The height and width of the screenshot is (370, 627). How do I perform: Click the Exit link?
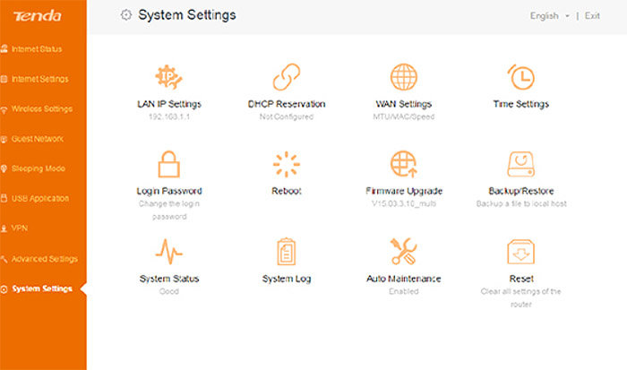pyautogui.click(x=592, y=15)
